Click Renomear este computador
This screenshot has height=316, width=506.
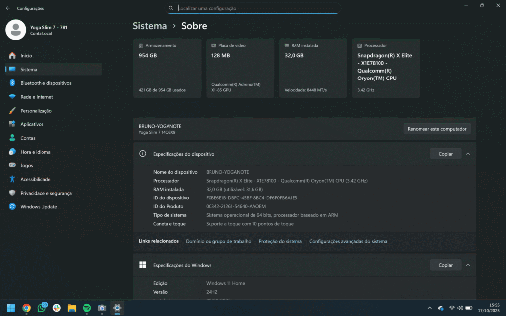tap(437, 128)
